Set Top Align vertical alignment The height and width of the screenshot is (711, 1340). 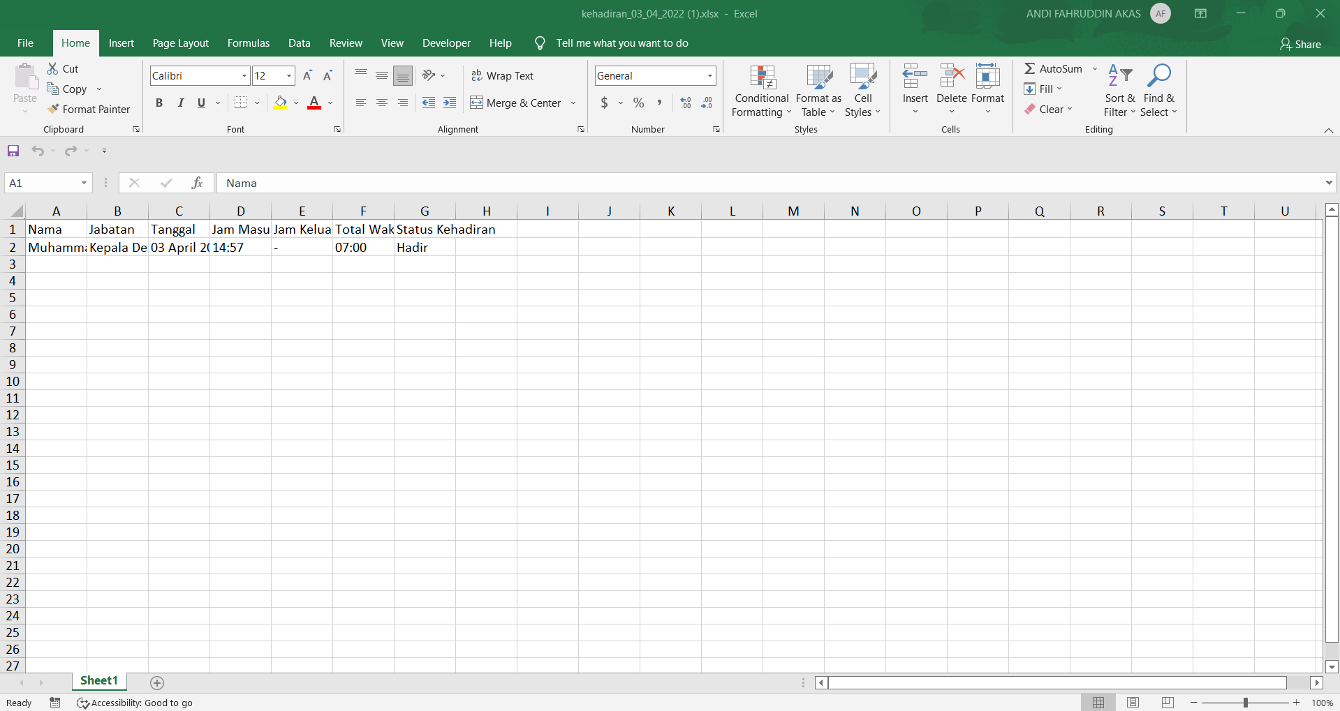point(361,75)
